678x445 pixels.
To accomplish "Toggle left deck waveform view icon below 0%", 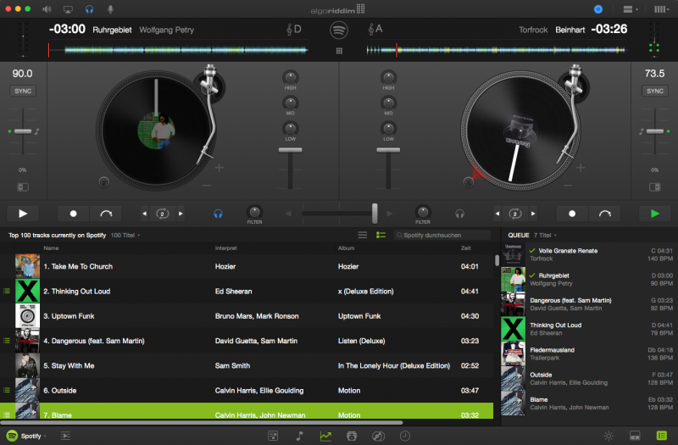I will click(23, 186).
